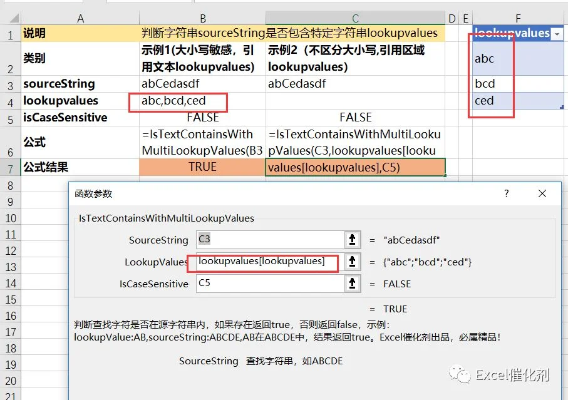Viewport: 568px width, 400px height.
Task: Collapse dialog beside LookupValues field
Action: (x=352, y=262)
